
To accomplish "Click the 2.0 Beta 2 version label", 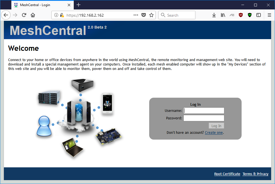I will [x=97, y=27].
